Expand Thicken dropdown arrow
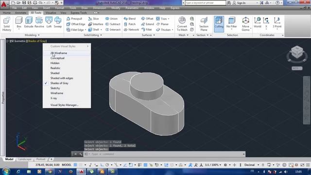This screenshot has width=311, height=175. click(x=173, y=30)
